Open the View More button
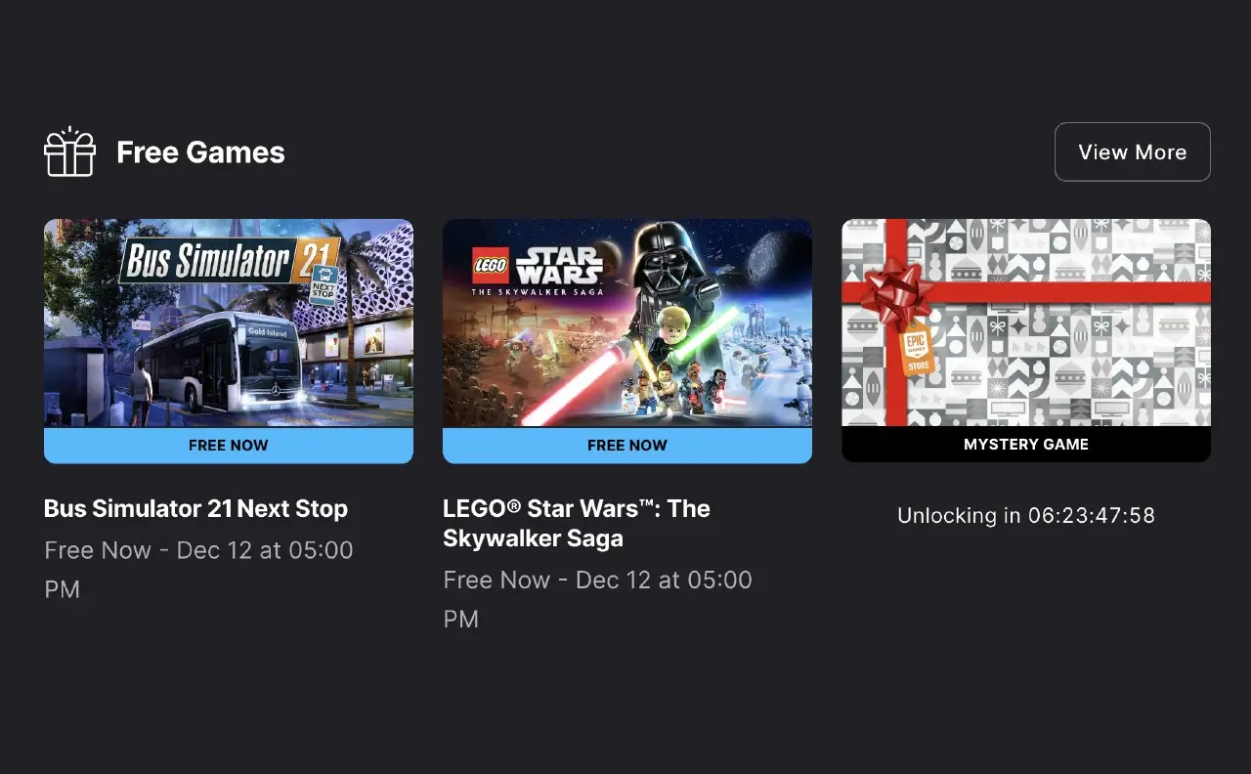This screenshot has width=1251, height=774. pyautogui.click(x=1133, y=151)
